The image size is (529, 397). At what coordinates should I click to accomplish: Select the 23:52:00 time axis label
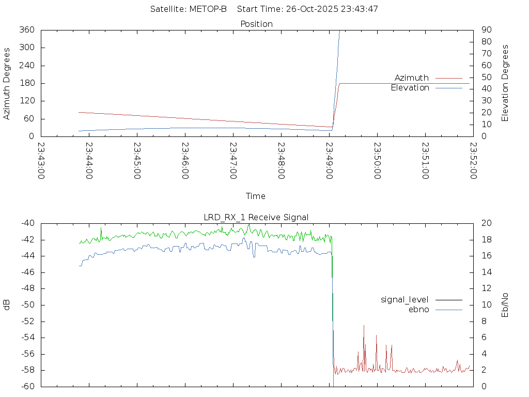click(473, 161)
